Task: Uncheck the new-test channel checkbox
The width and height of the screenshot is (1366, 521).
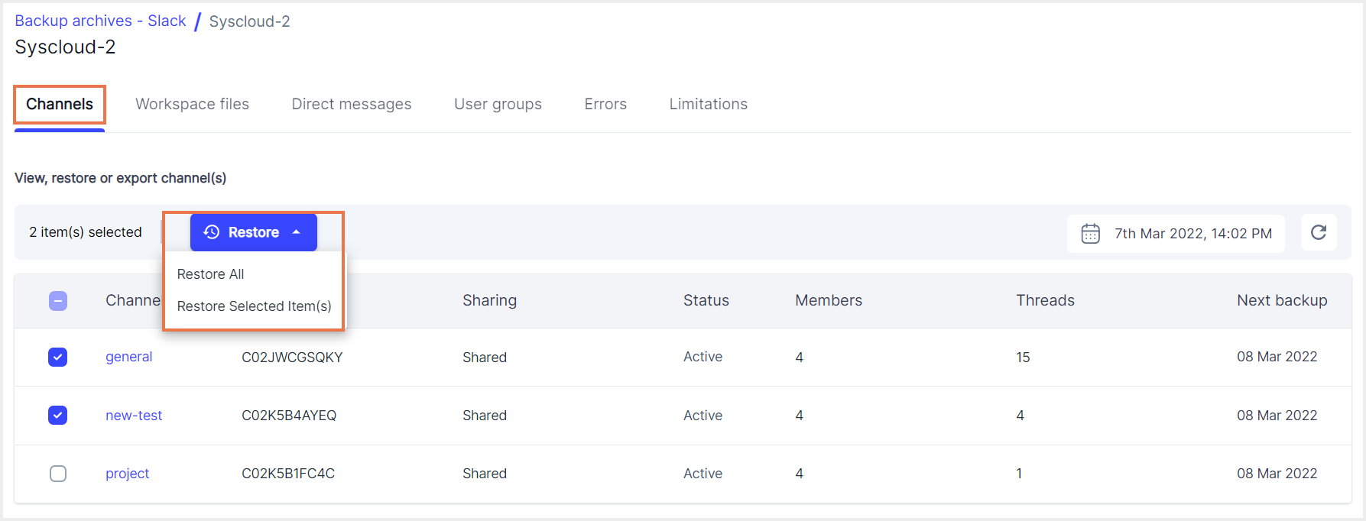Action: tap(58, 415)
